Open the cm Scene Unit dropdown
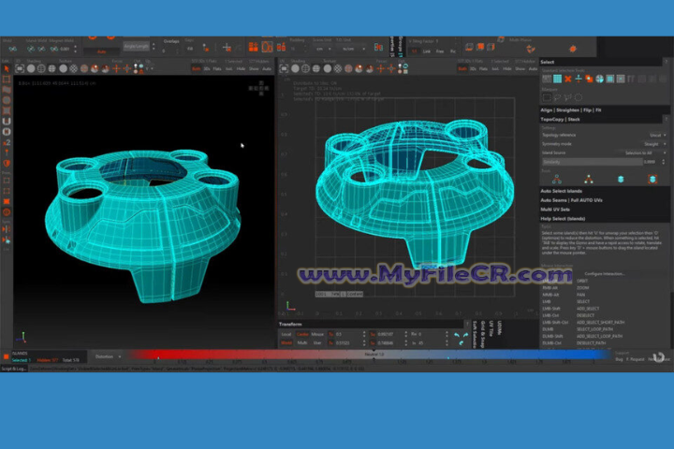The image size is (674, 449). [x=324, y=49]
